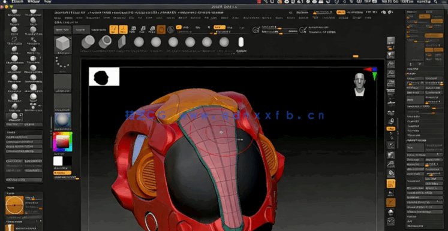448x231 pixels.
Task: Open the current brush cube thumbnail
Action: pyautogui.click(x=62, y=45)
